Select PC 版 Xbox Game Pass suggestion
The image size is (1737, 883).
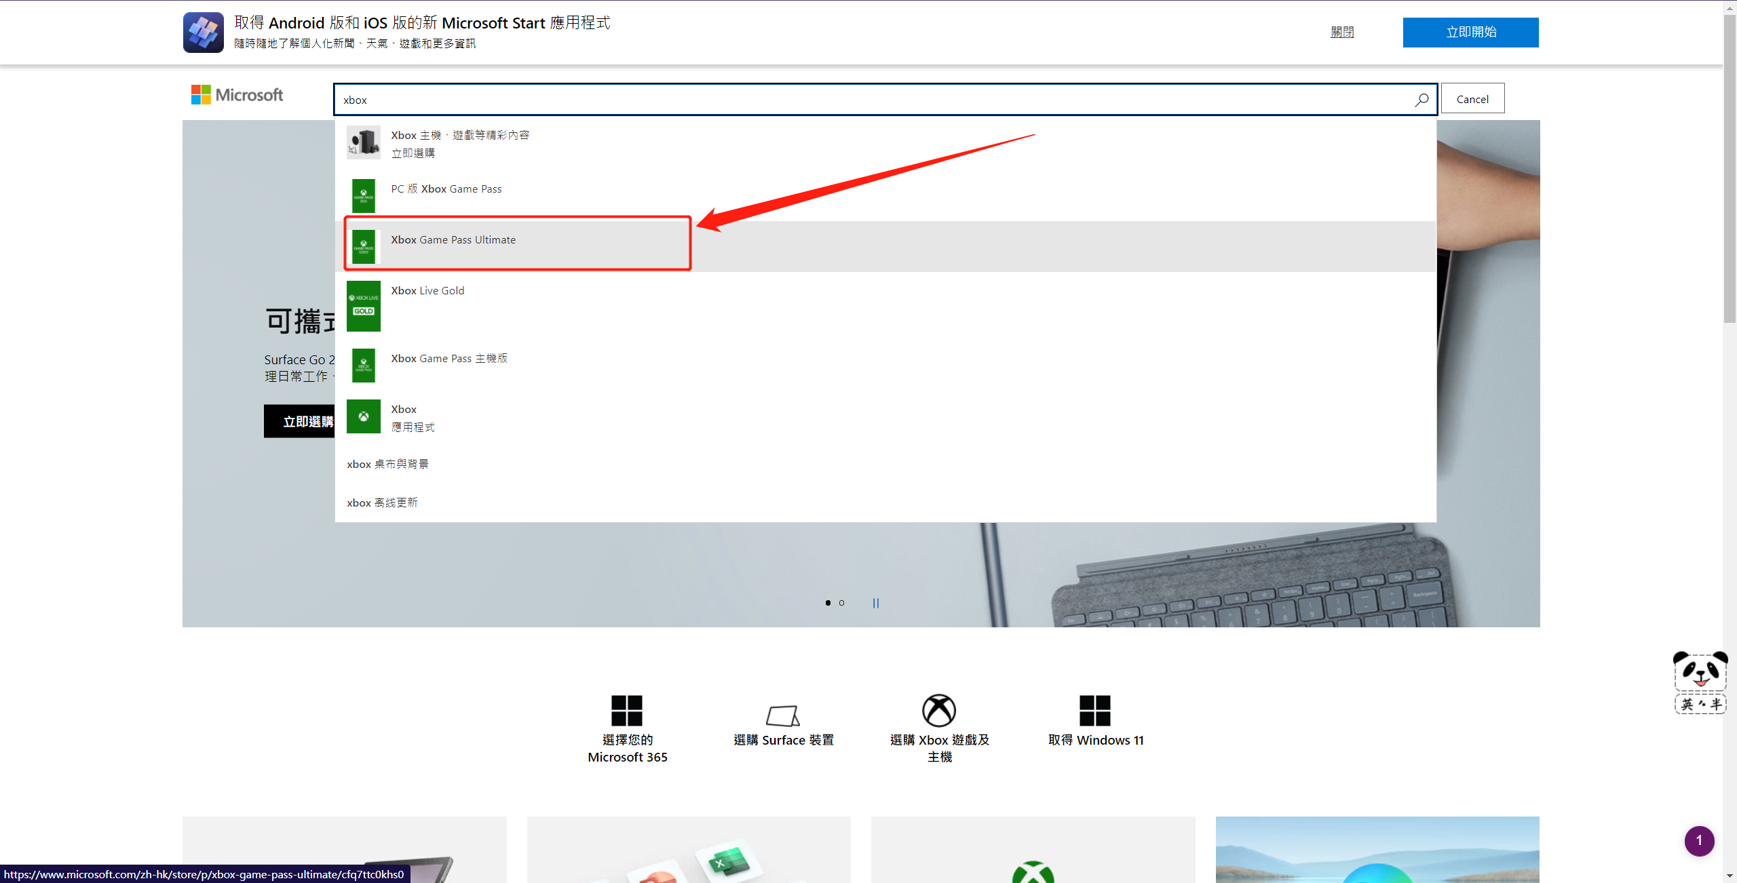(x=885, y=195)
